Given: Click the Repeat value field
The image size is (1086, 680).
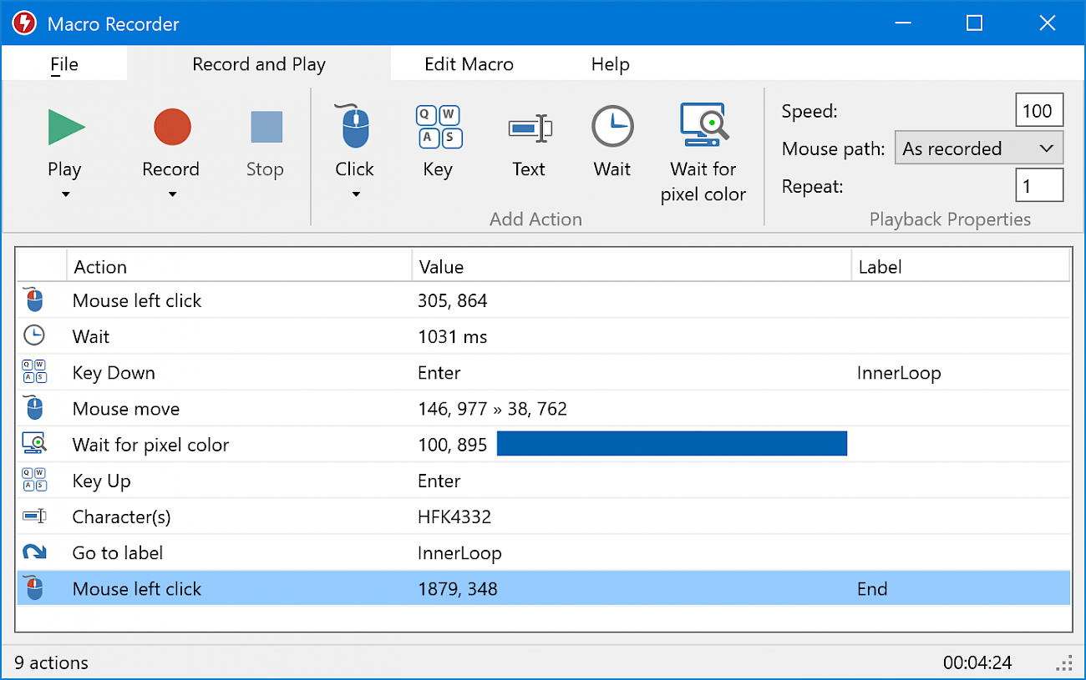Looking at the screenshot, I should point(1038,184).
